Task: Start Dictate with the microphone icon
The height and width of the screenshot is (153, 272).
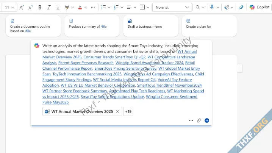Action: tap(212, 7)
